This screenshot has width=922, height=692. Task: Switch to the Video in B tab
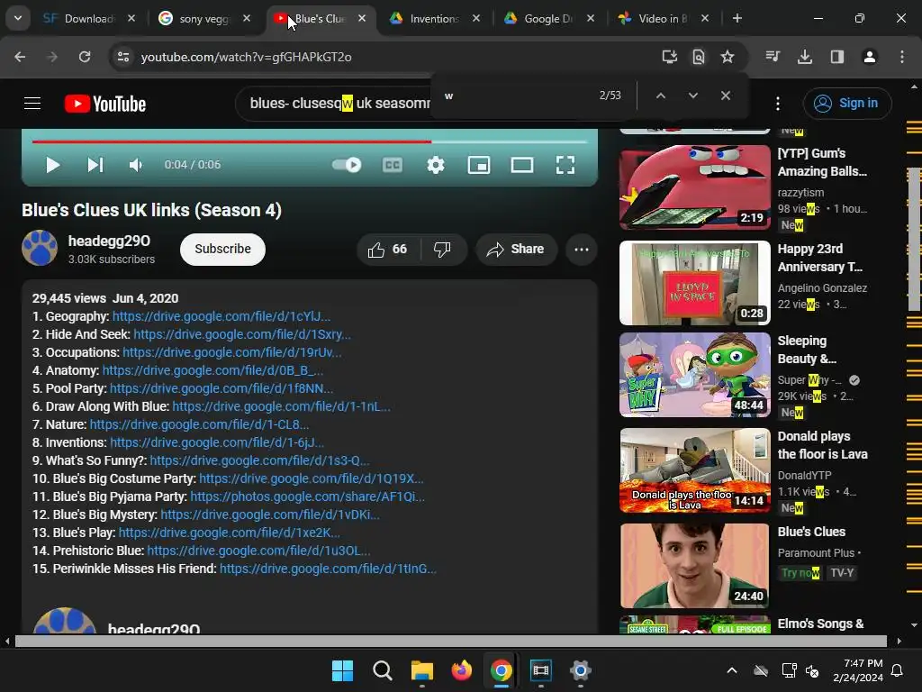pos(664,19)
